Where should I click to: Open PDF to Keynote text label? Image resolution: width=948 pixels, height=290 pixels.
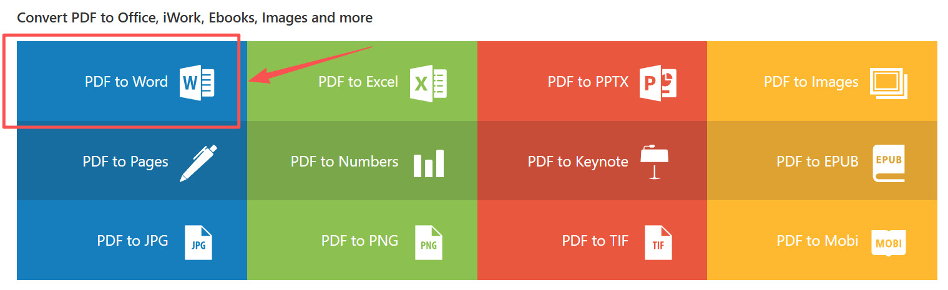pos(578,162)
